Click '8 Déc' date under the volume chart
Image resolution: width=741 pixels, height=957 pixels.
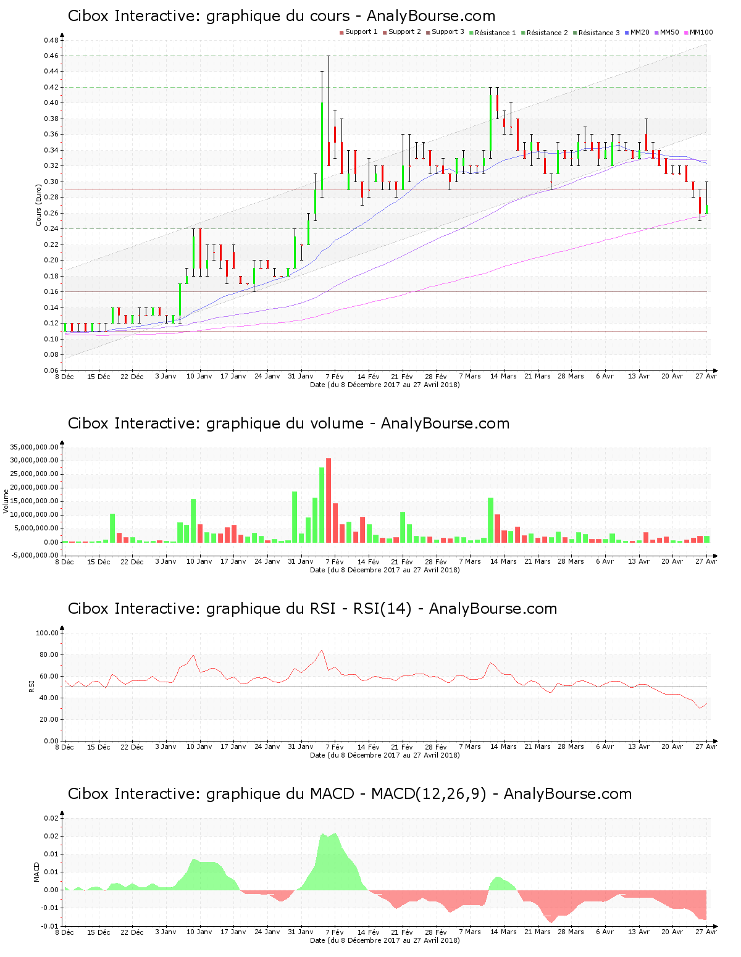click(64, 562)
